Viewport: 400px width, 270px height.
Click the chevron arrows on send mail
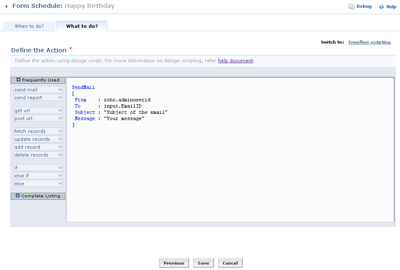pyautogui.click(x=60, y=90)
